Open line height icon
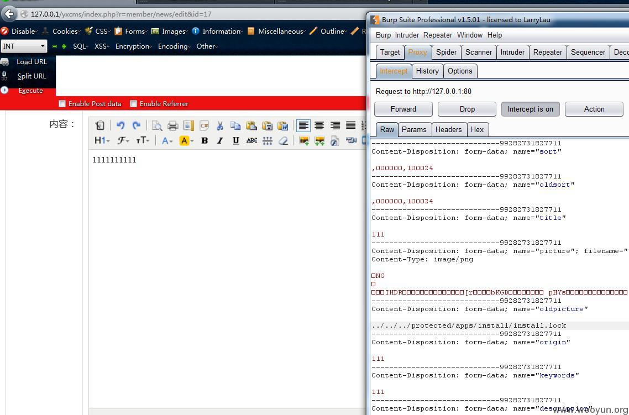 point(268,140)
